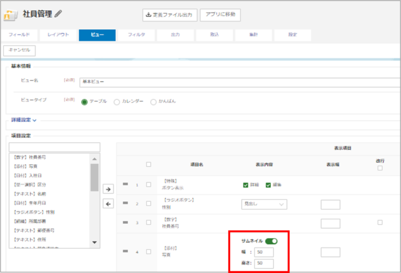Select 【テキスト】郵便番号 in the field list
The height and width of the screenshot is (273, 401).
[x=49, y=231]
